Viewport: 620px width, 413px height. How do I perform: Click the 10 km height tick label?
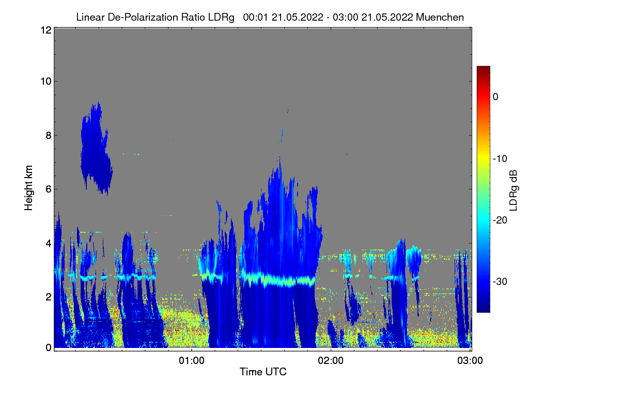coord(45,81)
